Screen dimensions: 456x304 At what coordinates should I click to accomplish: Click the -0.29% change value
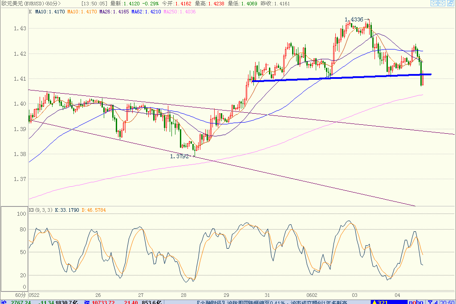click(x=151, y=4)
